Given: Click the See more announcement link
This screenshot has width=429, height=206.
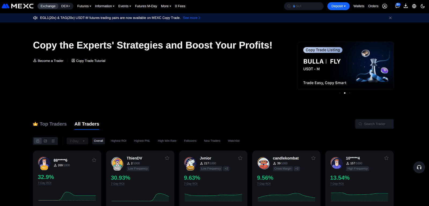Looking at the screenshot, I should 191,18.
